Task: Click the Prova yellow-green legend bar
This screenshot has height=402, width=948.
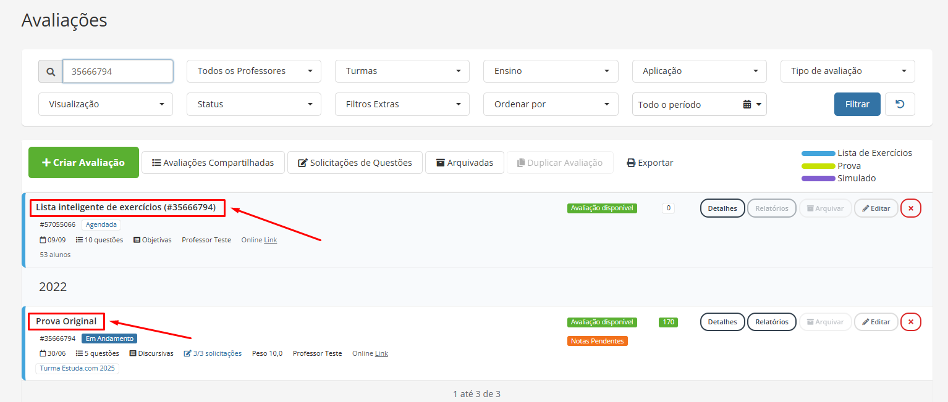Action: (x=818, y=166)
